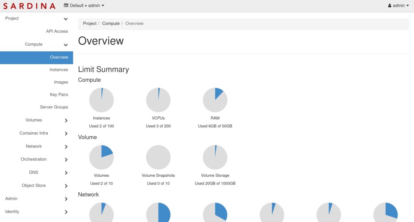Click the 'Used 3 of 200' text
Image resolution: width=414 pixels, height=222 pixels.
pos(158,126)
